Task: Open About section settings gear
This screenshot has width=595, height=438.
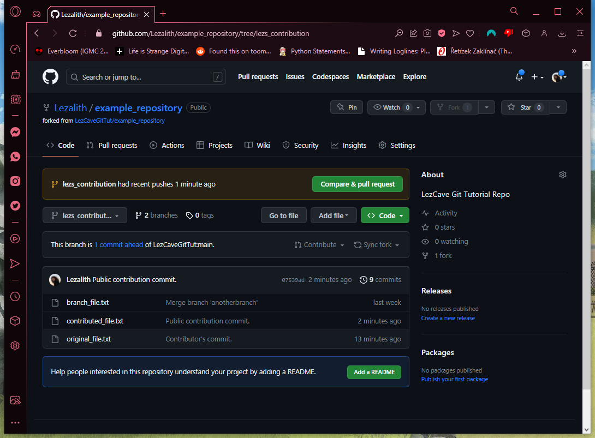Action: (563, 174)
